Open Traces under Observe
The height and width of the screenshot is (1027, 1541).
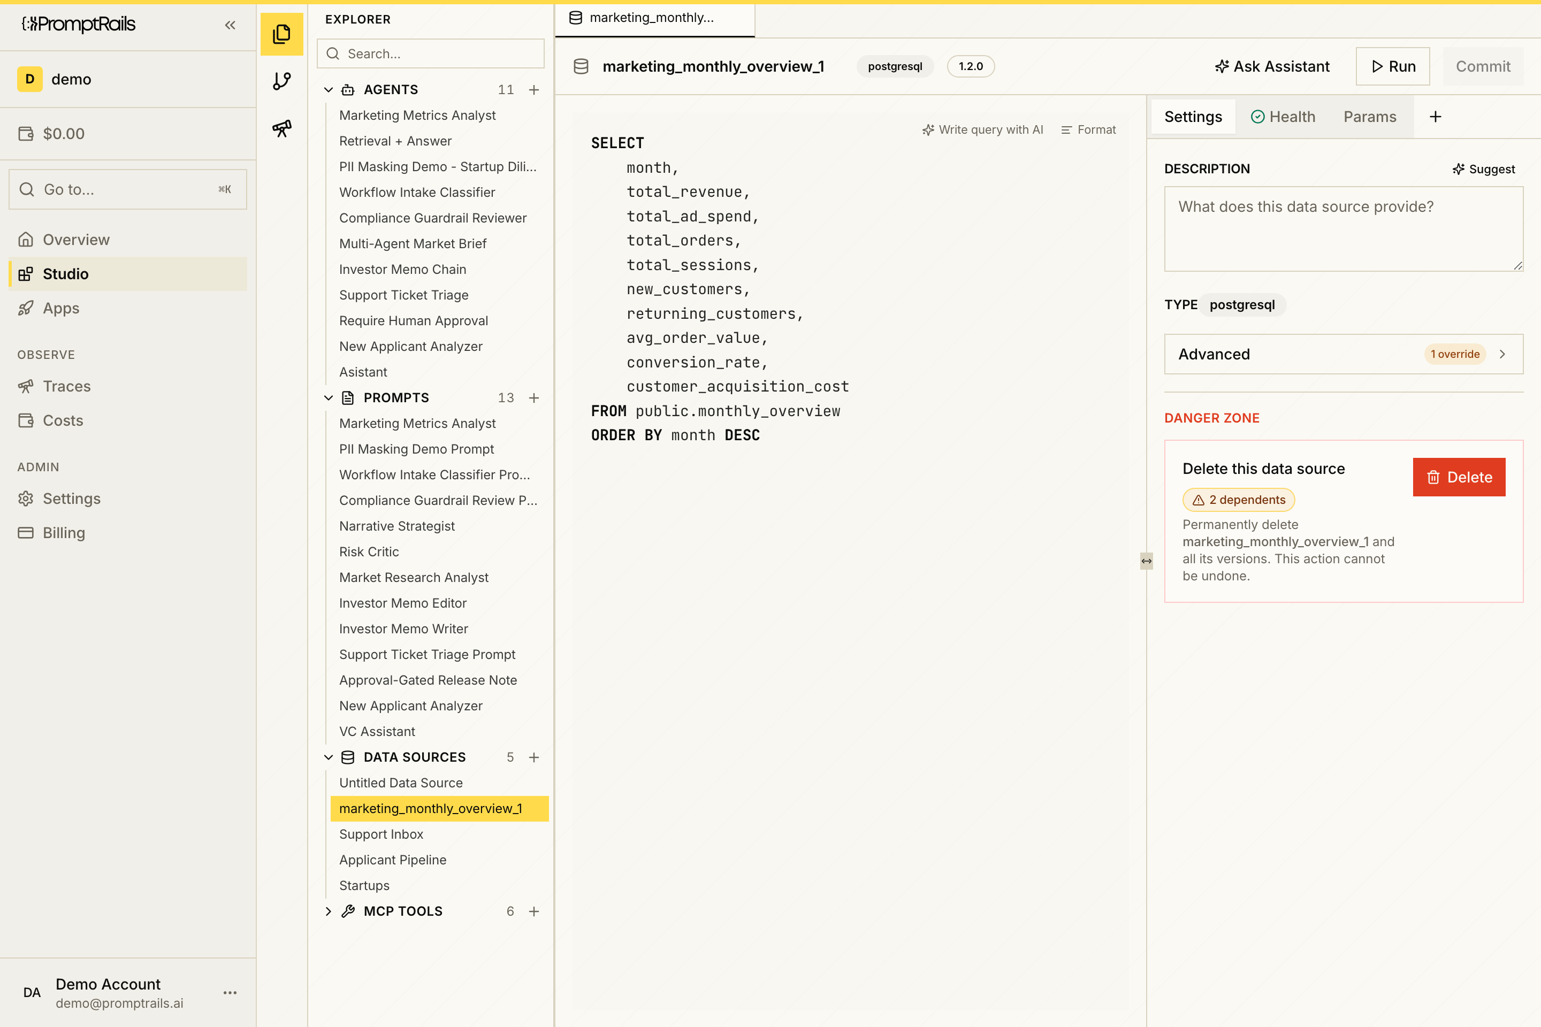pos(128,386)
